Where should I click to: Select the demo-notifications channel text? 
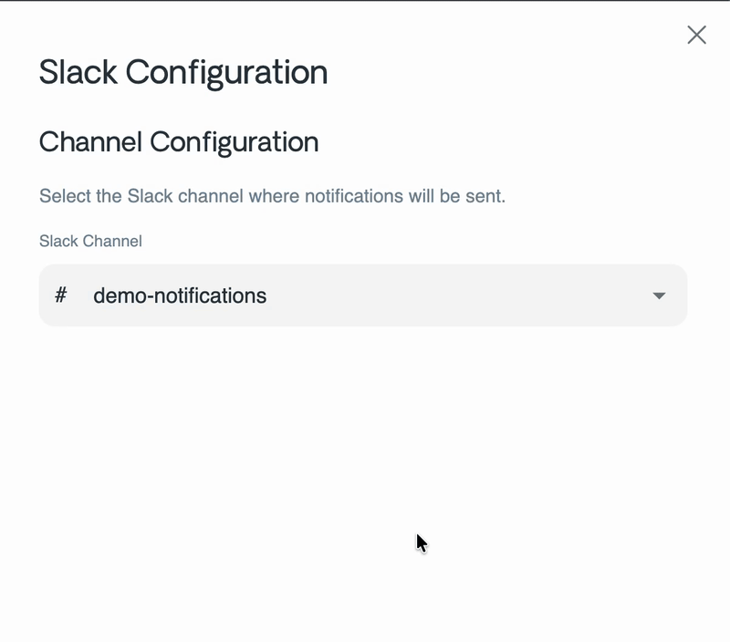[x=180, y=295]
